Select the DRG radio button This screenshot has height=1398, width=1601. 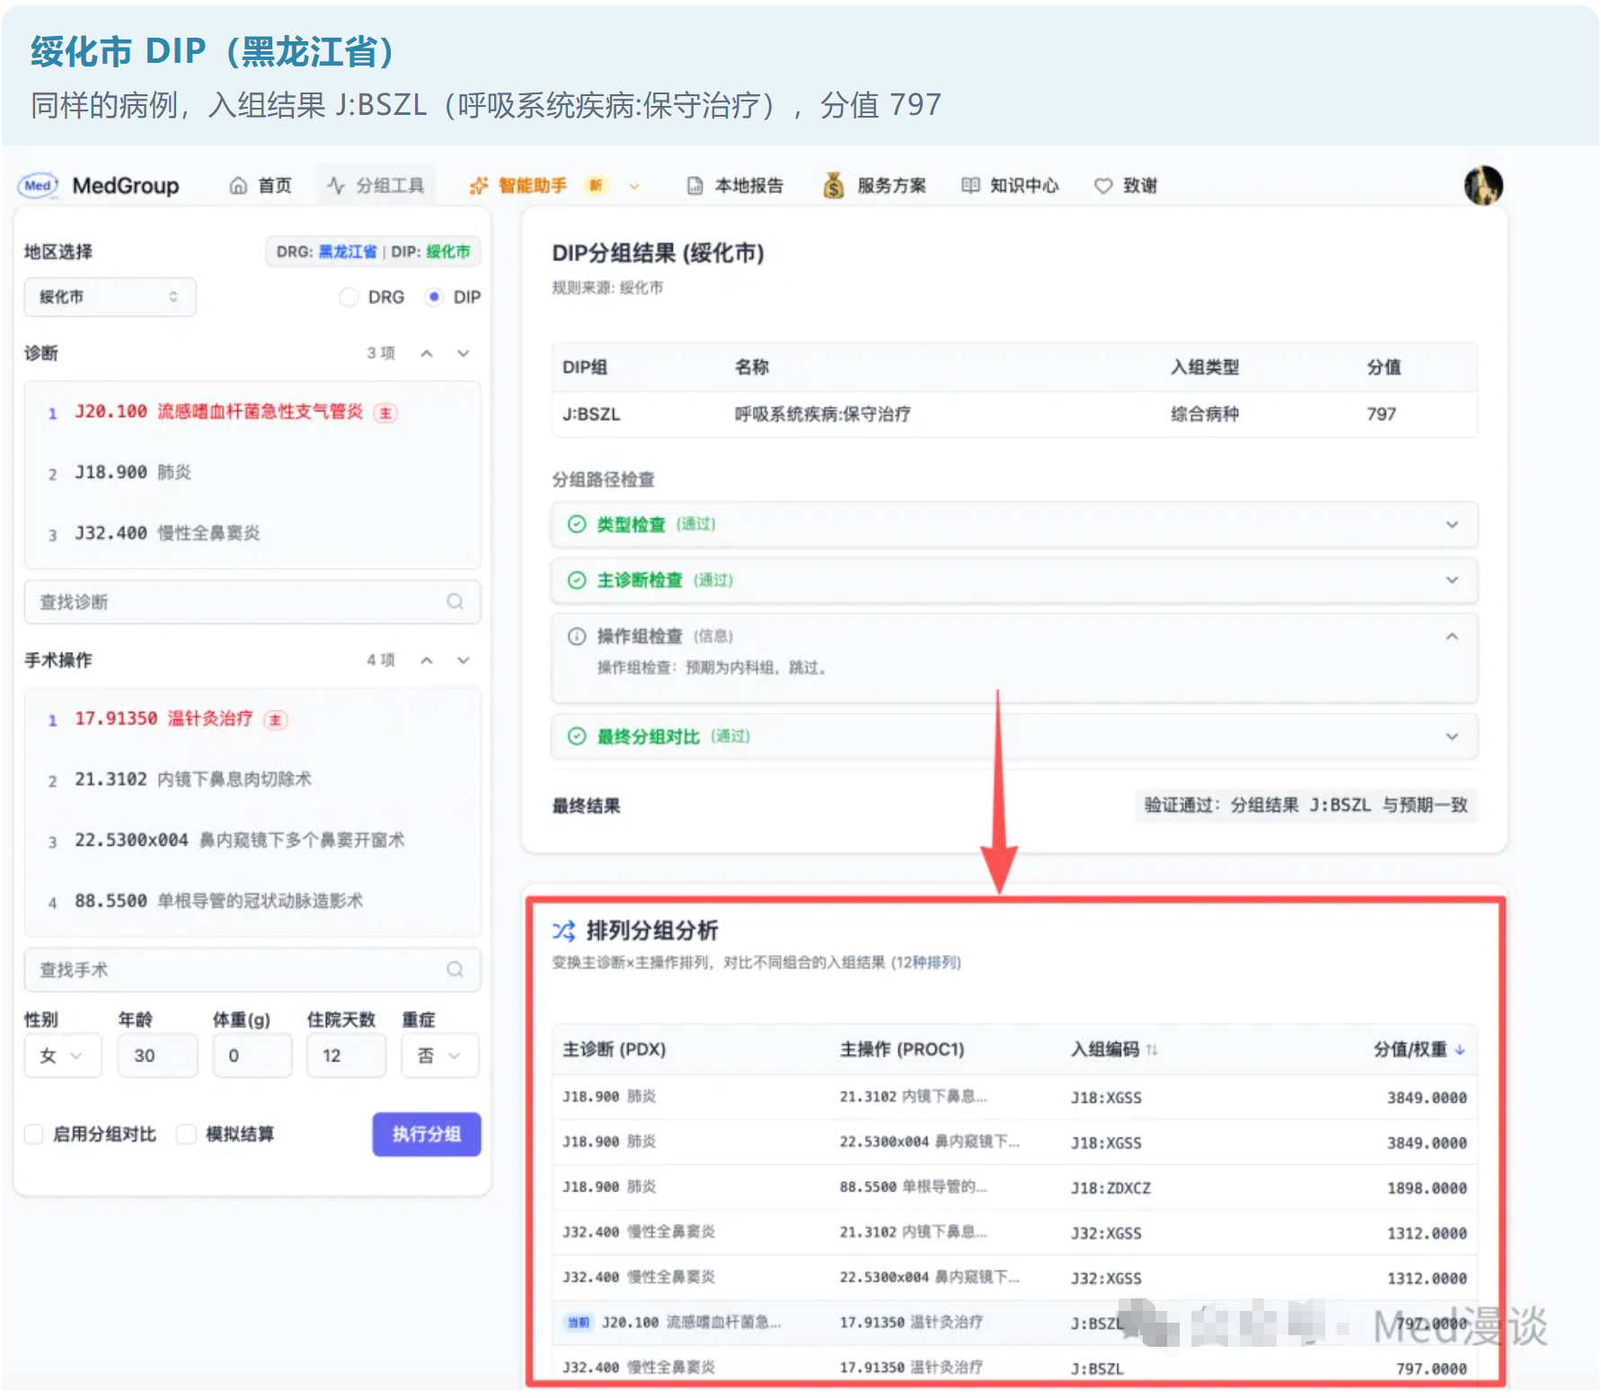point(349,297)
